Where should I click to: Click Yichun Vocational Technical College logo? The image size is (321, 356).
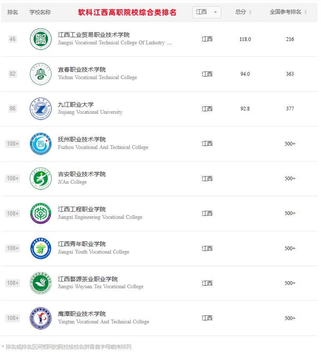(41, 74)
